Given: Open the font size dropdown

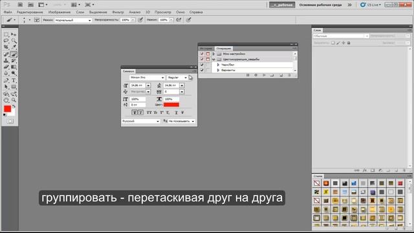Looking at the screenshot, I should [148, 85].
